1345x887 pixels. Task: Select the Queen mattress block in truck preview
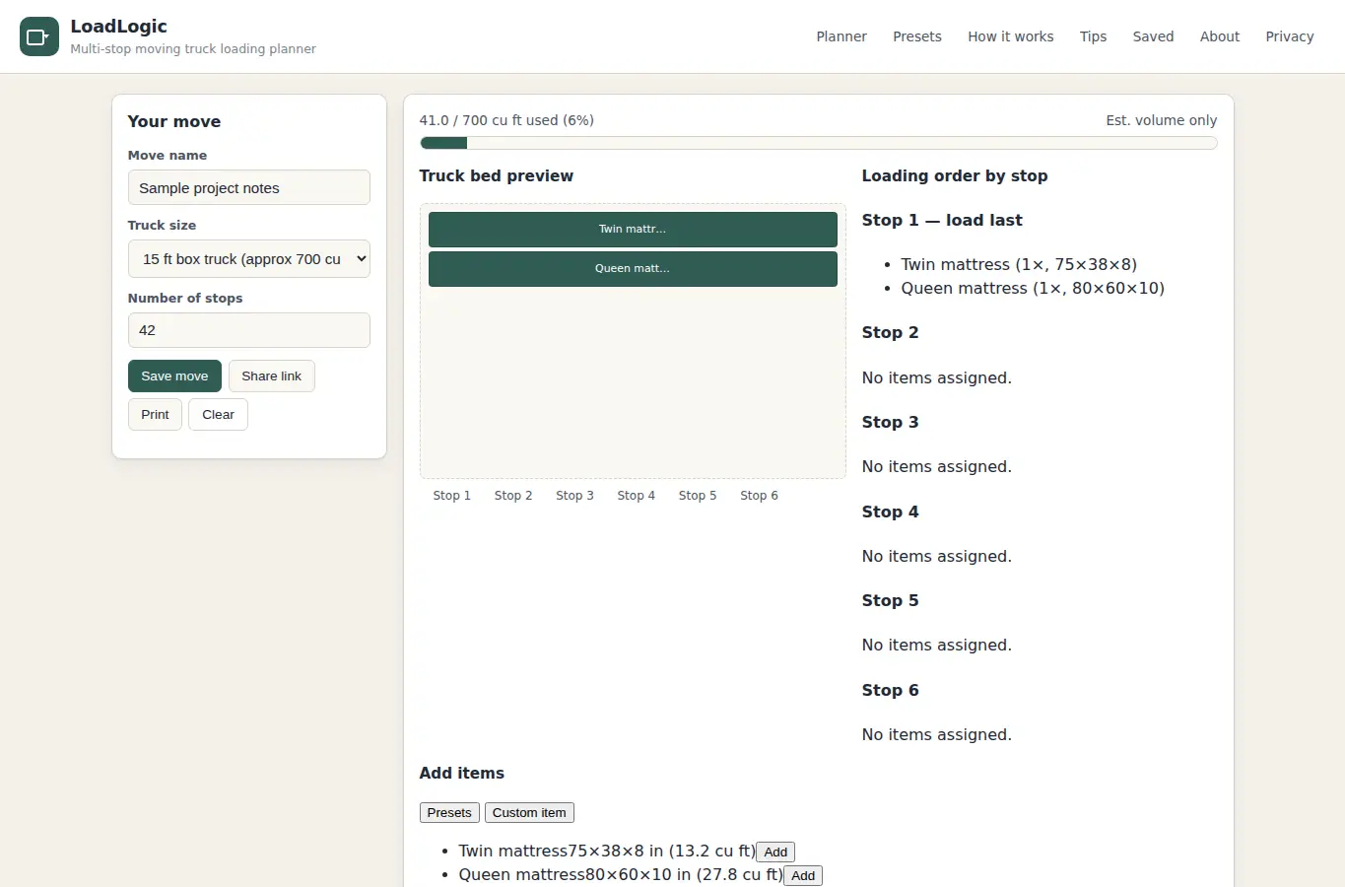tap(633, 268)
